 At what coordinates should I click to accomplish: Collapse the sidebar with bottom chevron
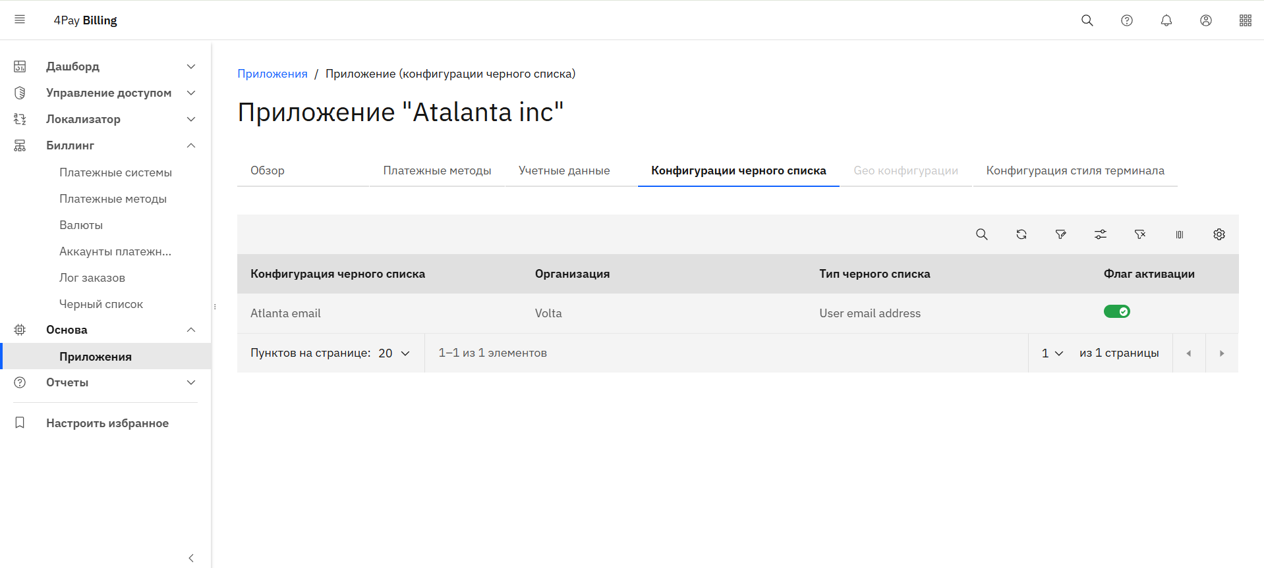click(x=191, y=558)
